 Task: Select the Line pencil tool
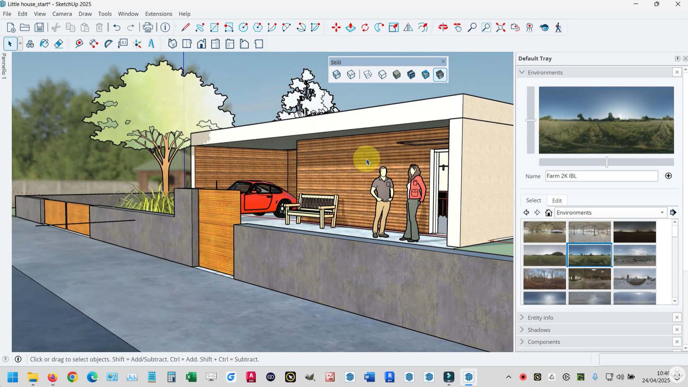click(185, 27)
